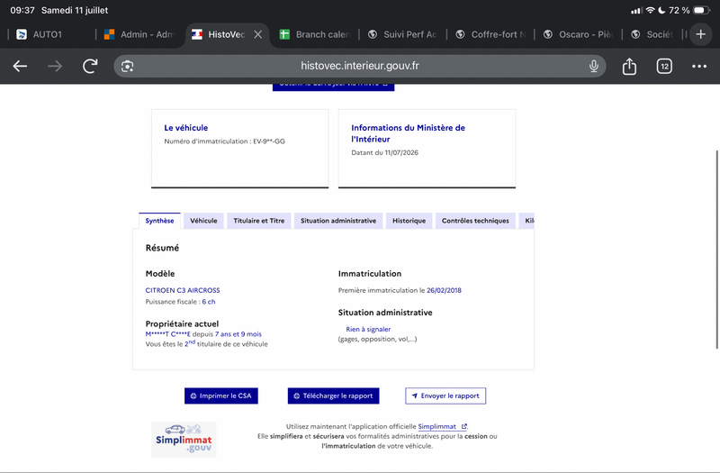This screenshot has width=720, height=473.
Task: Switch to the Branch calendar tab
Action: coord(315,34)
